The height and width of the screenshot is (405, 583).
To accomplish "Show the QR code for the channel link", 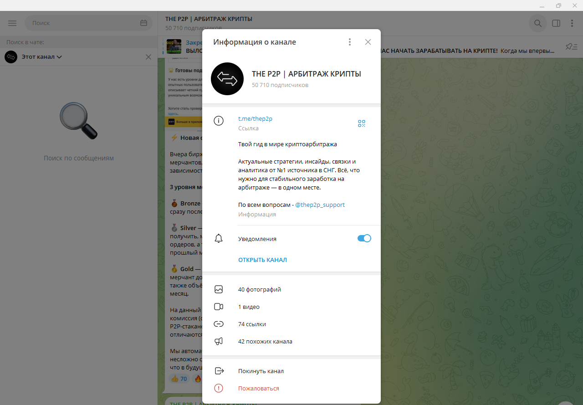I will [x=362, y=123].
